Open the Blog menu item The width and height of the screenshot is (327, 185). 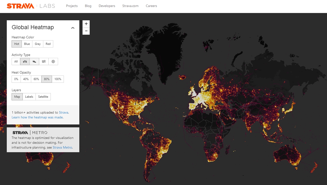(88, 6)
